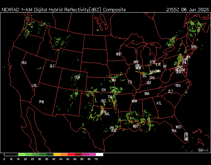Click the DEN airport label
This screenshot has height=165, width=211.
click(77, 77)
